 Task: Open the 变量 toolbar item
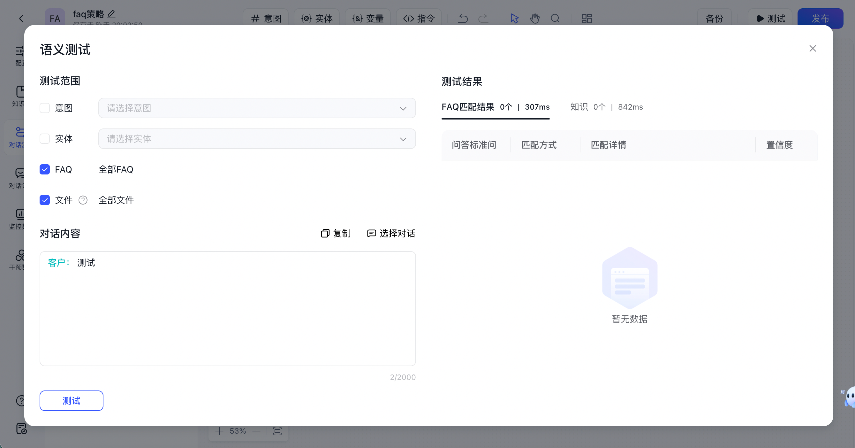click(x=368, y=18)
